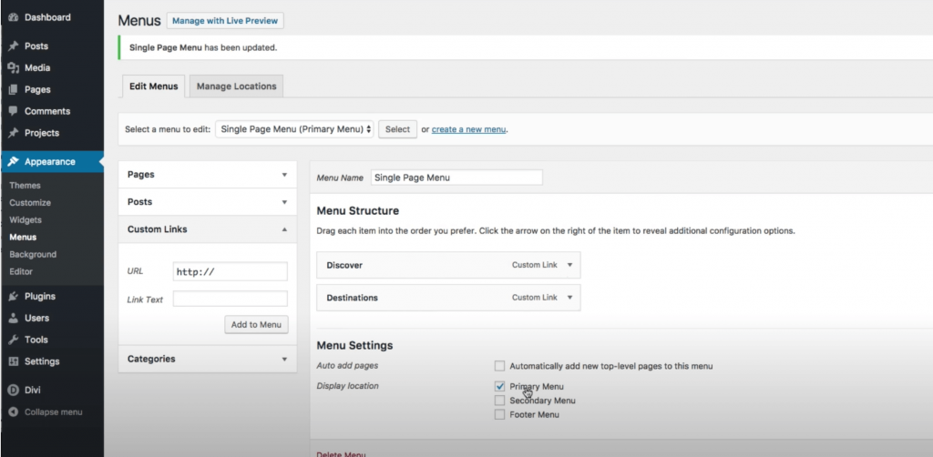Expand the Discover menu item options
The height and width of the screenshot is (457, 933).
[569, 265]
